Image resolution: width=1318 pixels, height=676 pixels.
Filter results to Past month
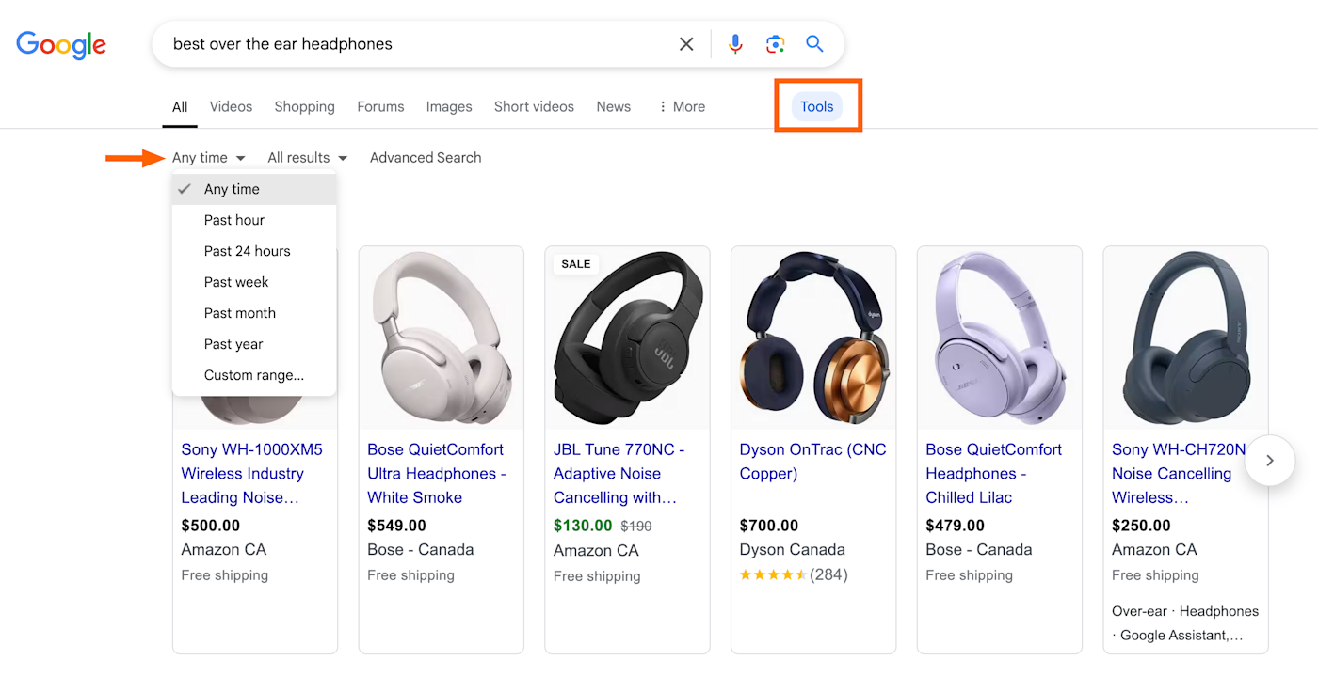(254, 313)
